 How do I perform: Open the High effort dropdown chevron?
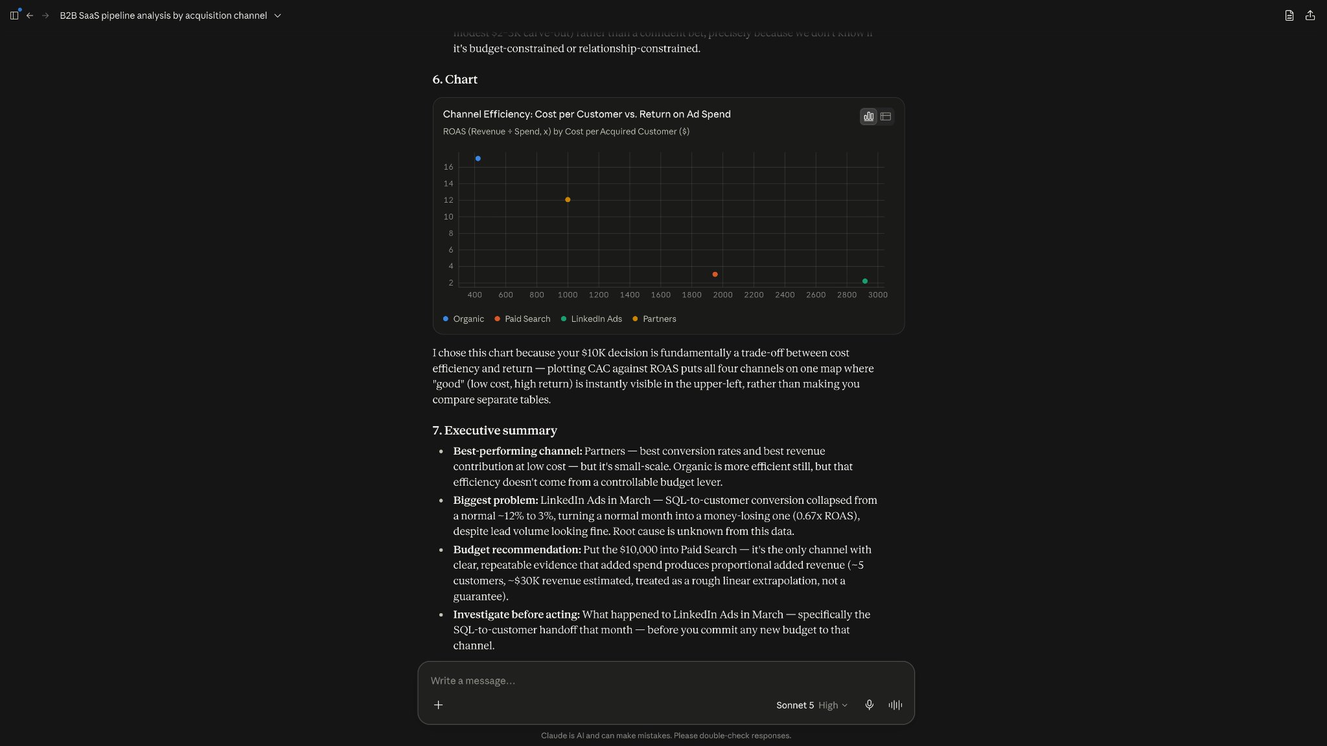coord(844,705)
